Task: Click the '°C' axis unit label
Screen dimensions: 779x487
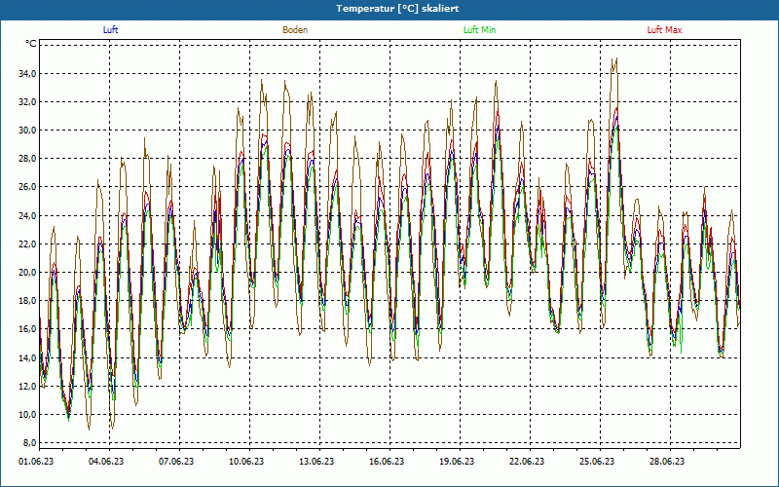Action: [31, 44]
